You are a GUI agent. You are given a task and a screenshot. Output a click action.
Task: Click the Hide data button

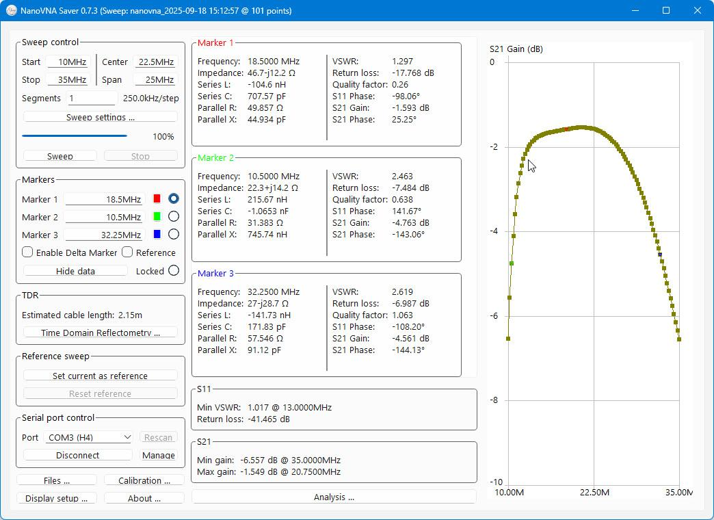[75, 271]
